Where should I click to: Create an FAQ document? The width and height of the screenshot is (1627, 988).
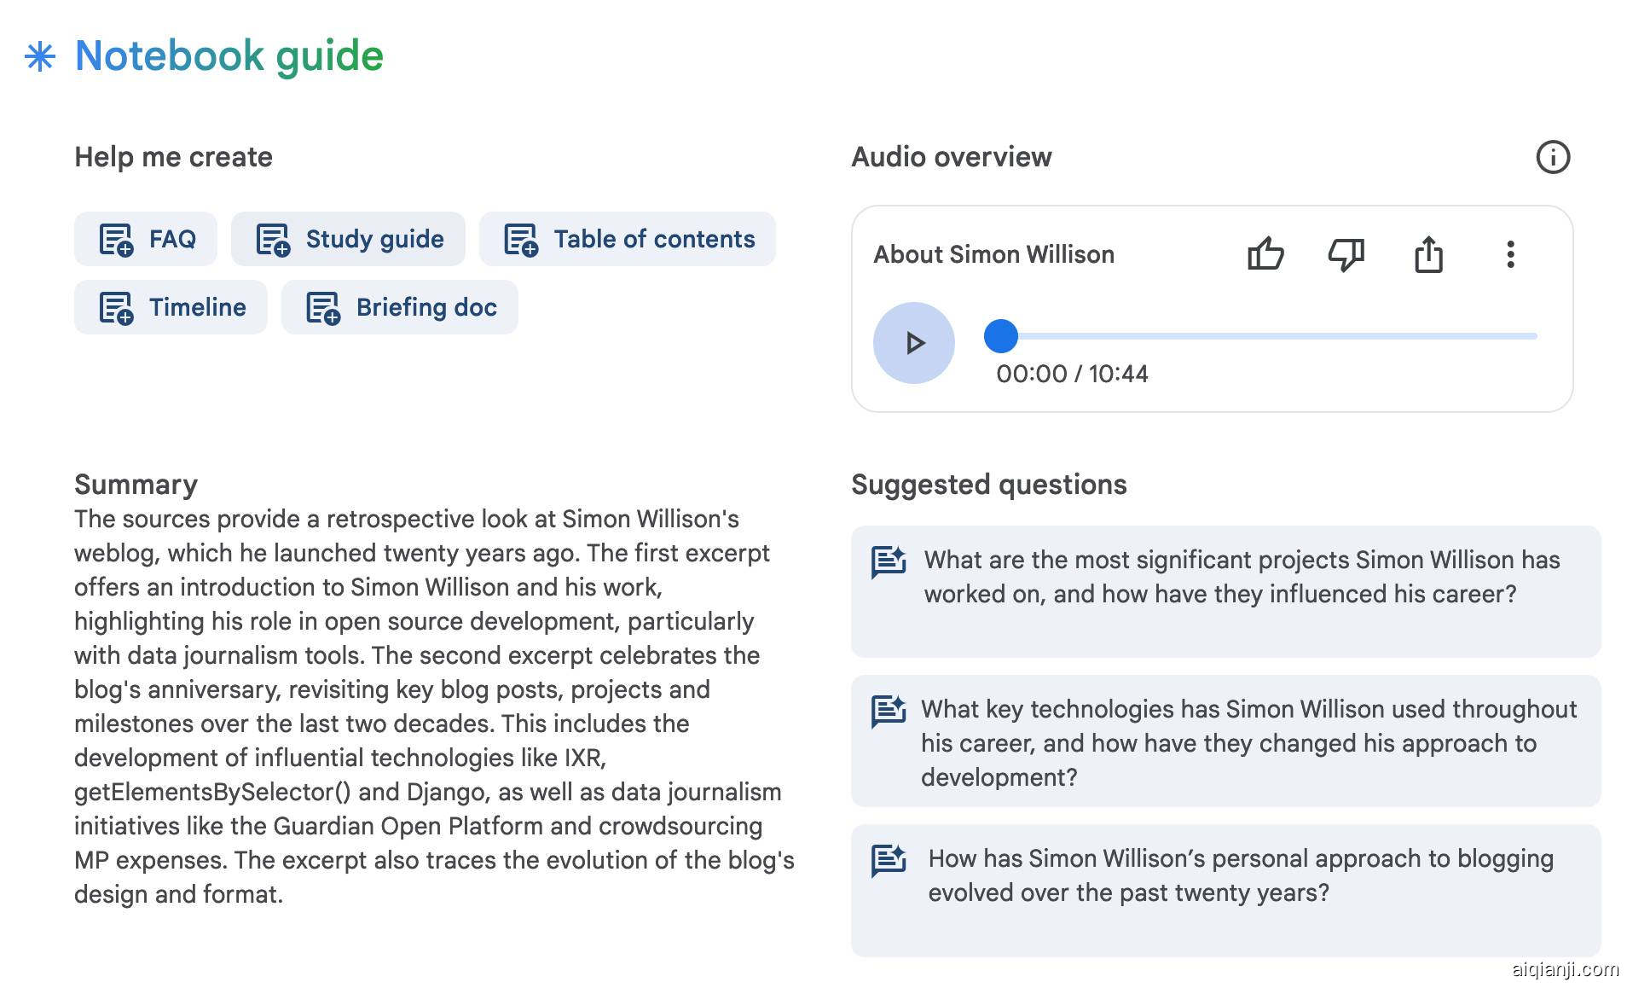[146, 239]
